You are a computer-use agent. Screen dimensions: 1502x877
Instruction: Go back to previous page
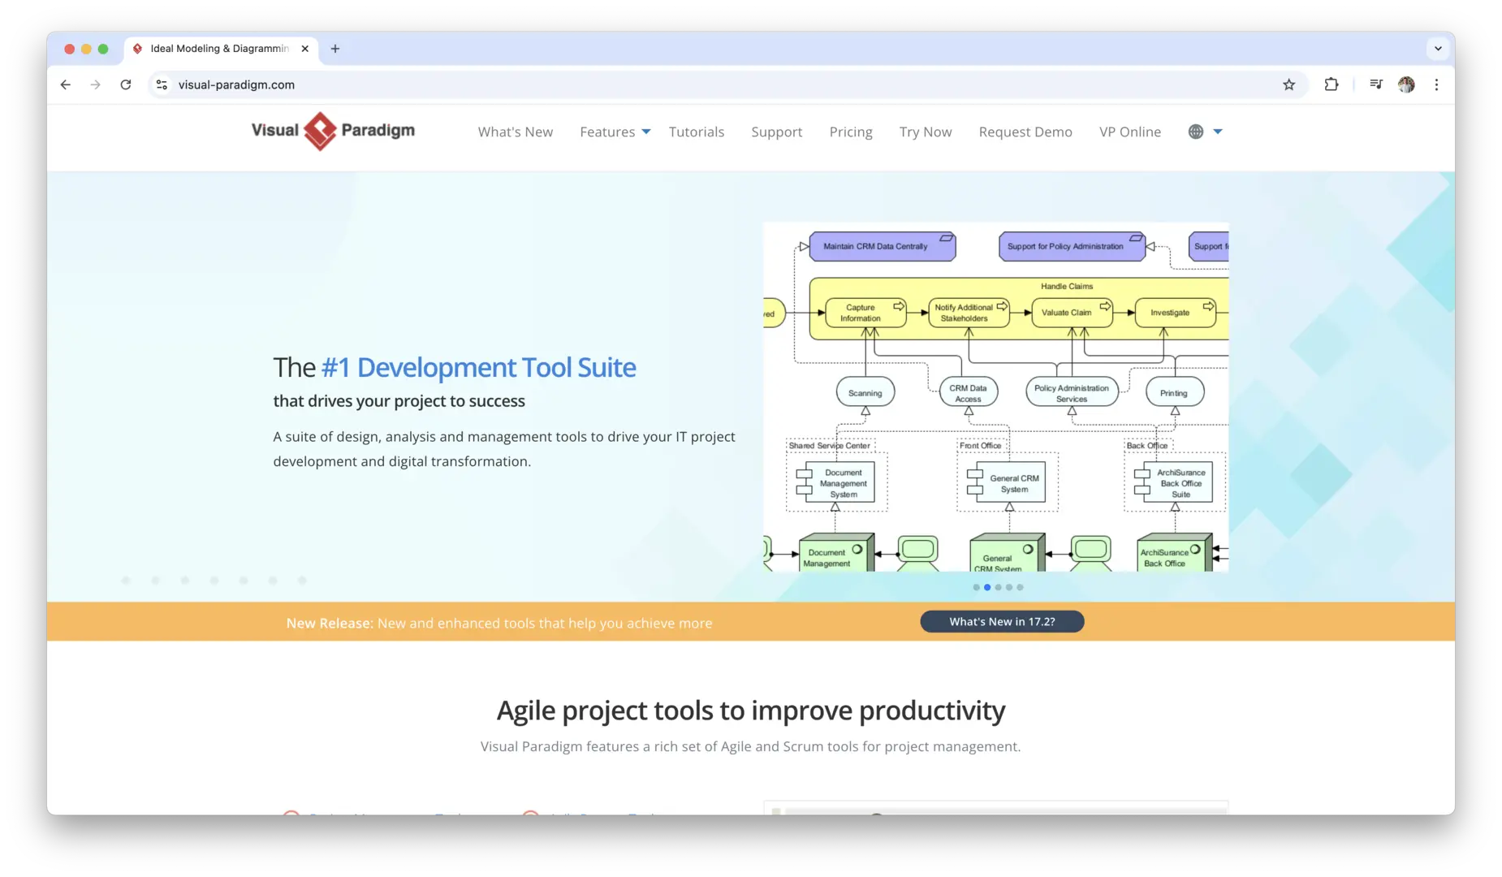click(66, 84)
